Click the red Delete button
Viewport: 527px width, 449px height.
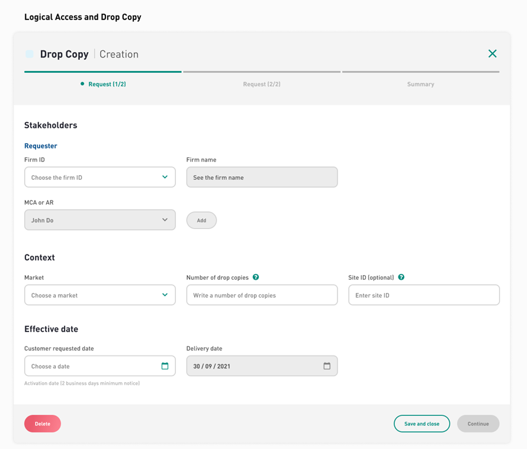click(43, 424)
